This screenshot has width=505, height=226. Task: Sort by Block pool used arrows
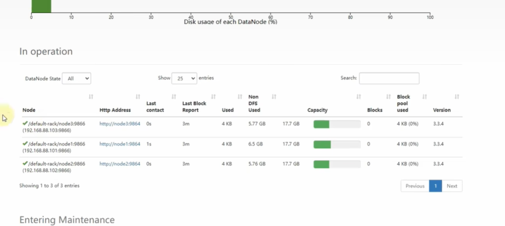tap(425, 97)
